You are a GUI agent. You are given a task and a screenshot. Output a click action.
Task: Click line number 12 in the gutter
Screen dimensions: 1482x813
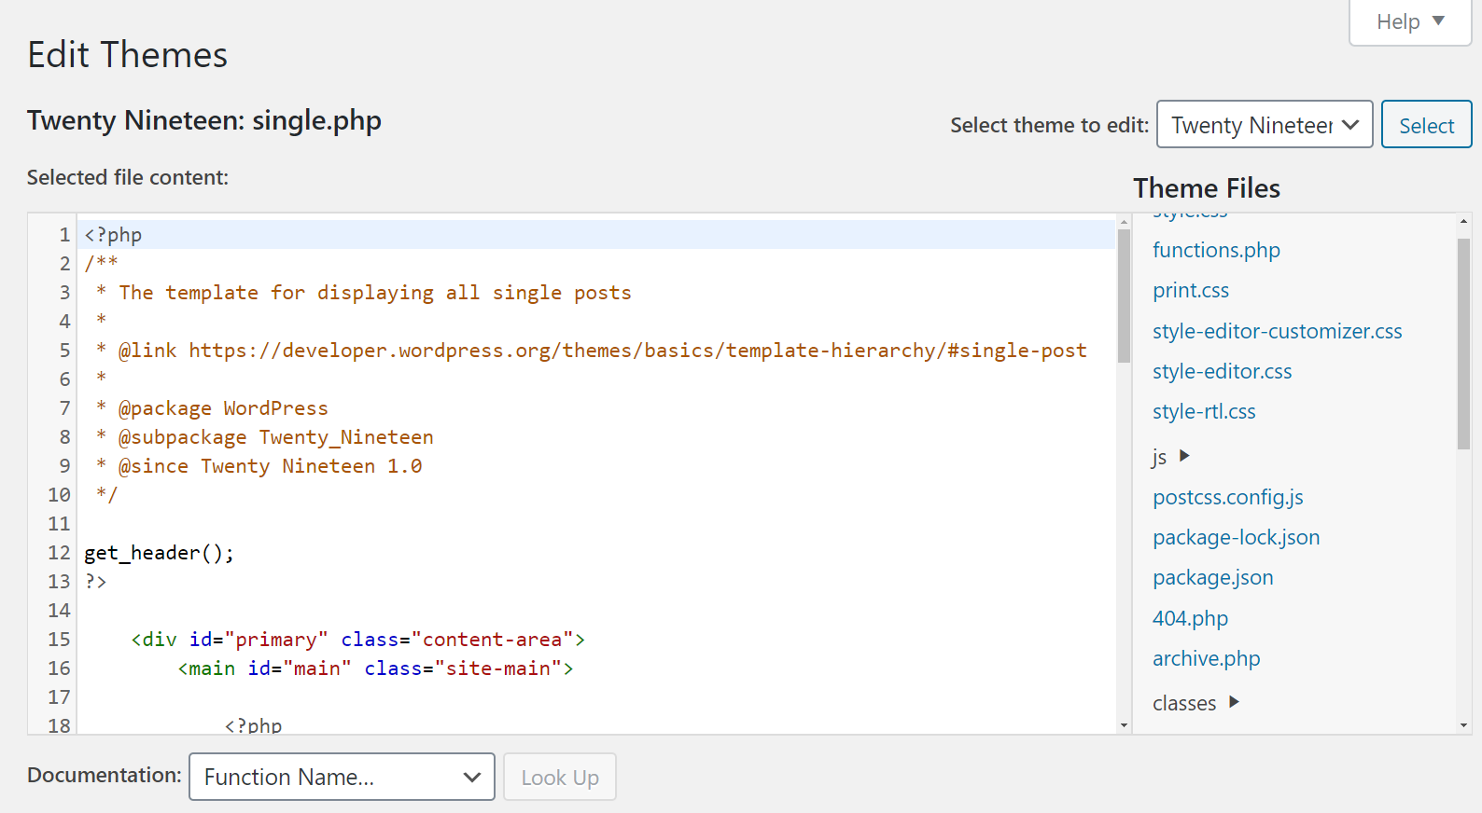pyautogui.click(x=59, y=553)
